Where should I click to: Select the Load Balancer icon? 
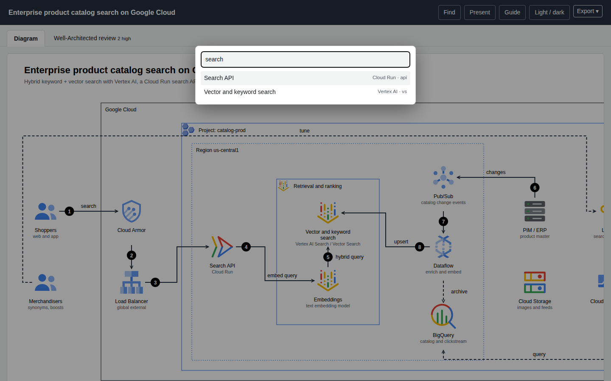click(x=132, y=282)
